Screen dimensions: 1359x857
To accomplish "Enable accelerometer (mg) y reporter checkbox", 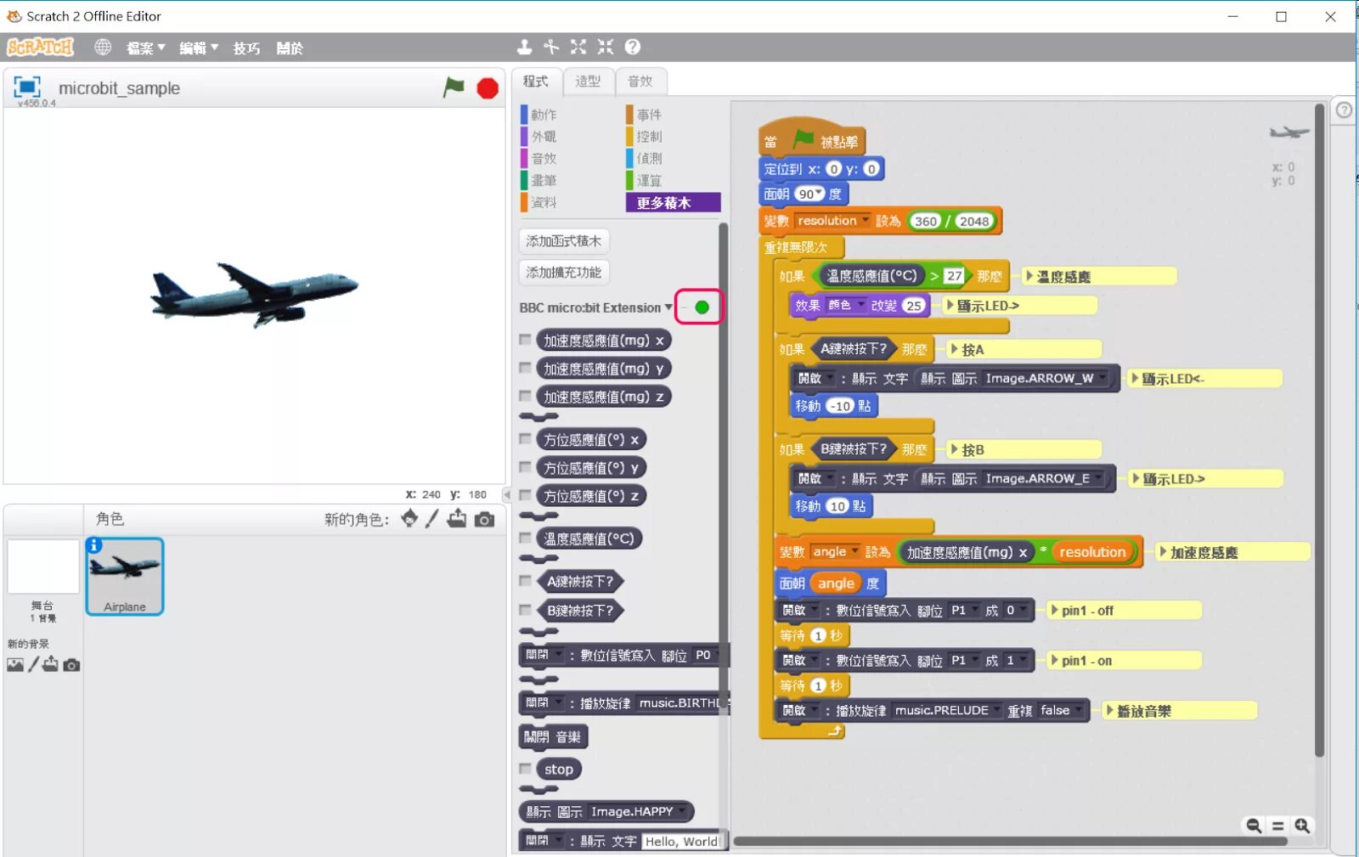I will (x=525, y=368).
